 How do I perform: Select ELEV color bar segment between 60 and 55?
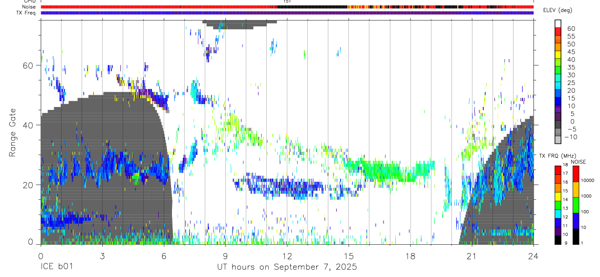[558, 31]
